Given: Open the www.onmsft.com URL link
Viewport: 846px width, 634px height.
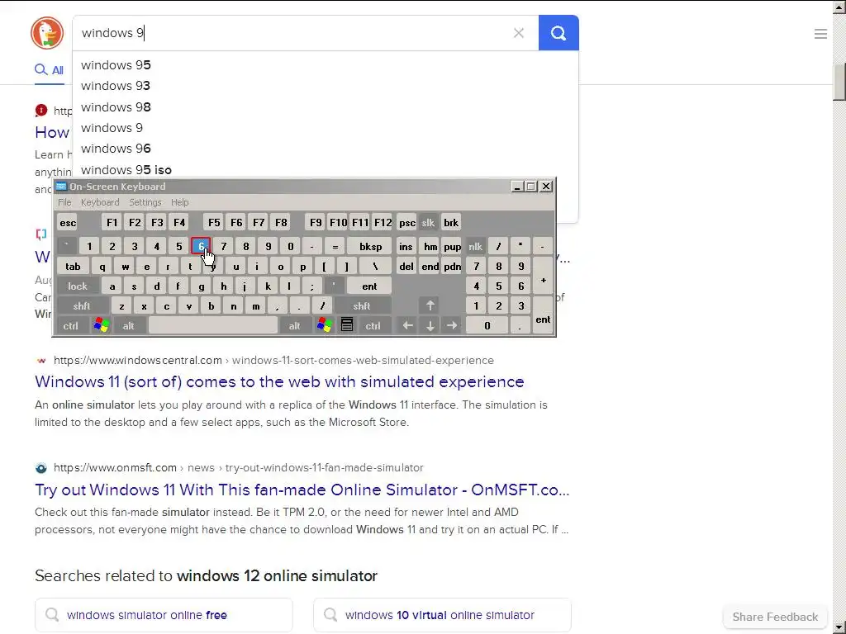Looking at the screenshot, I should coord(115,468).
